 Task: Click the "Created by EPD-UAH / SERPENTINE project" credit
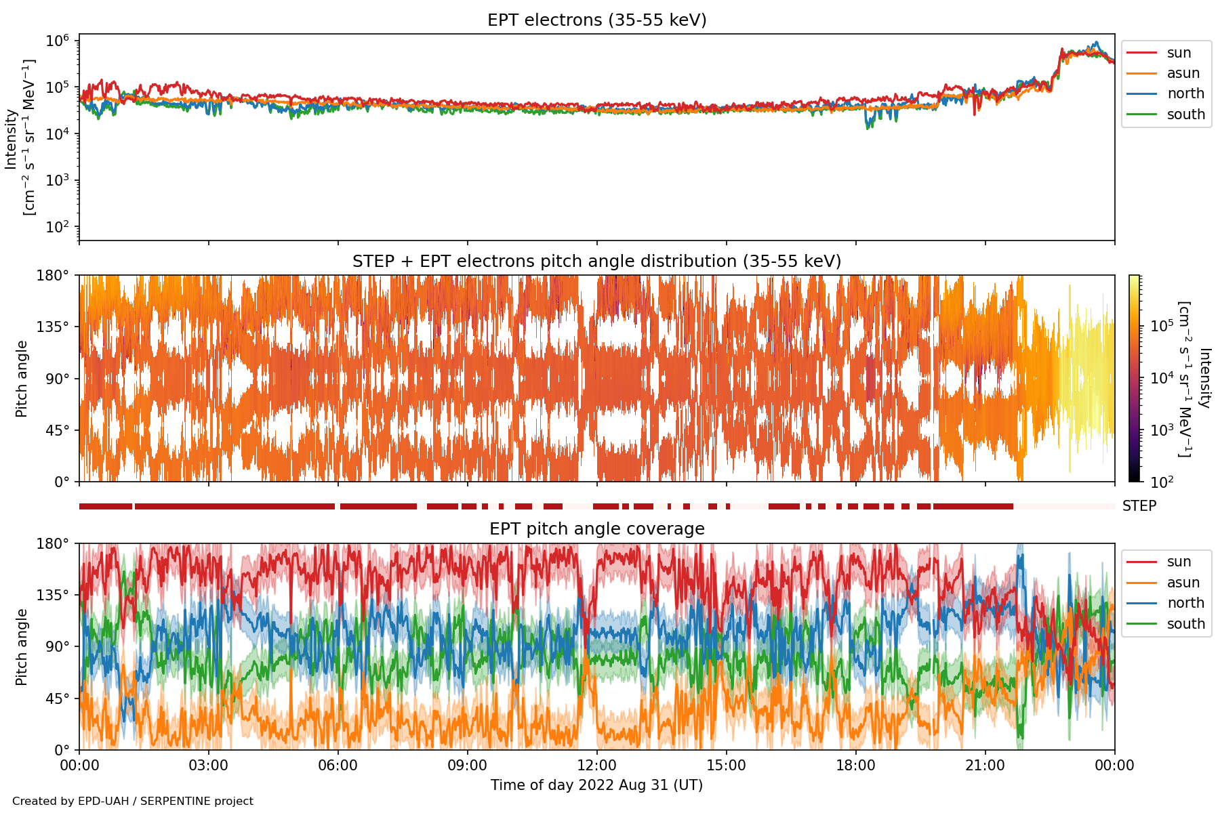click(133, 801)
